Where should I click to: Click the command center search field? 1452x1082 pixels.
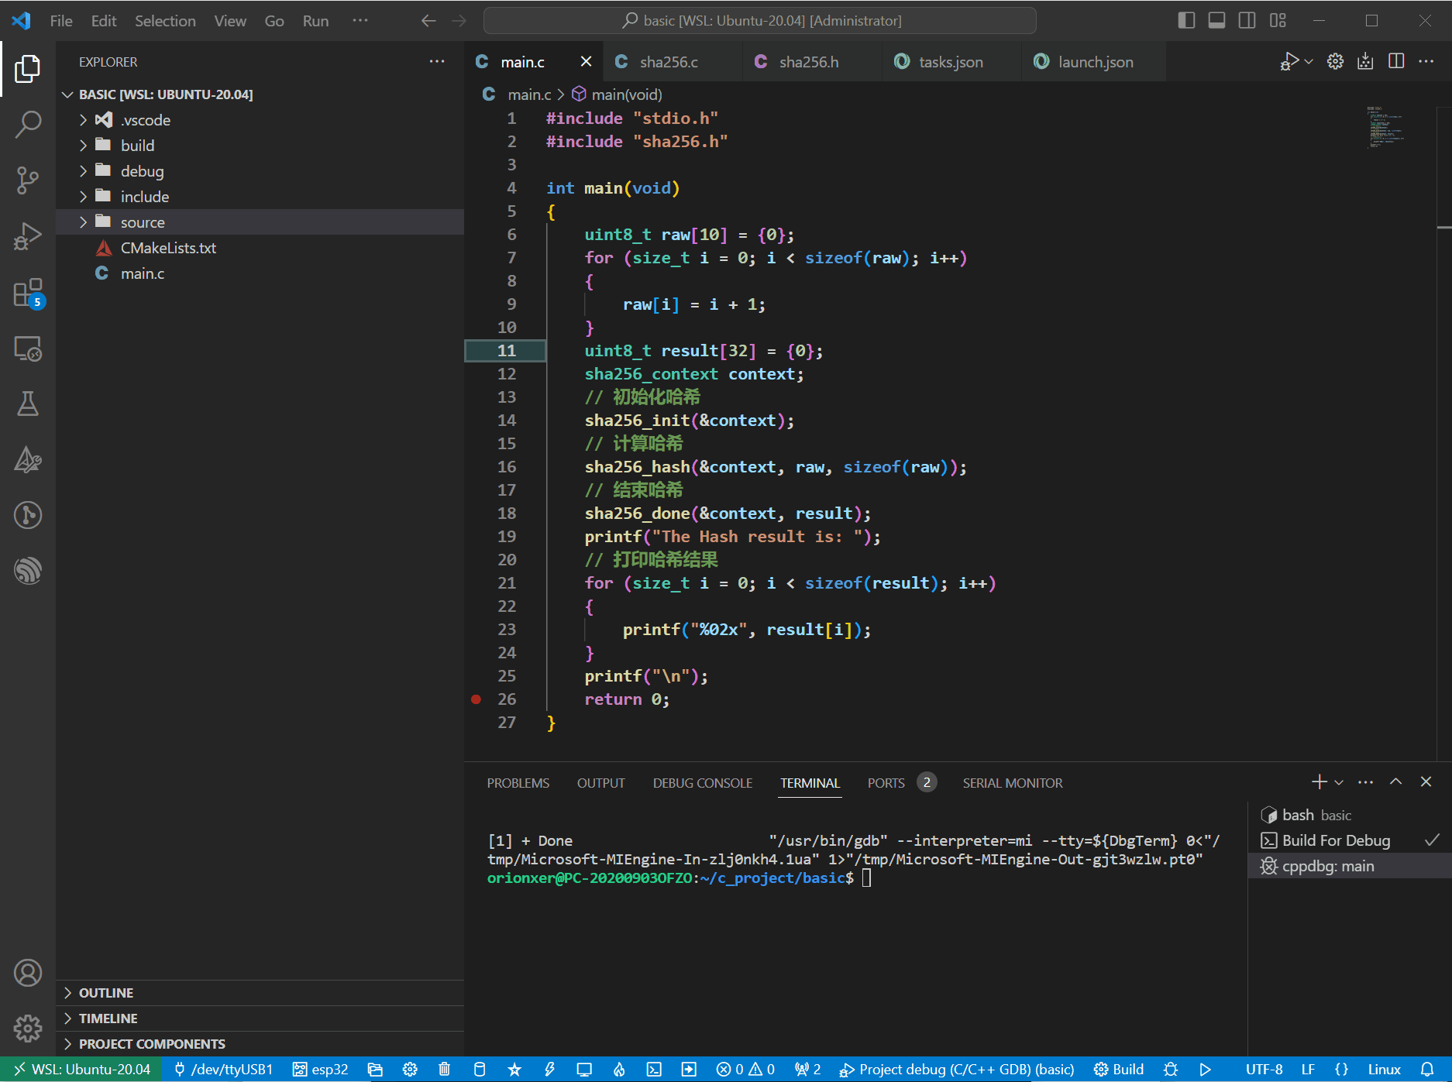pos(760,21)
